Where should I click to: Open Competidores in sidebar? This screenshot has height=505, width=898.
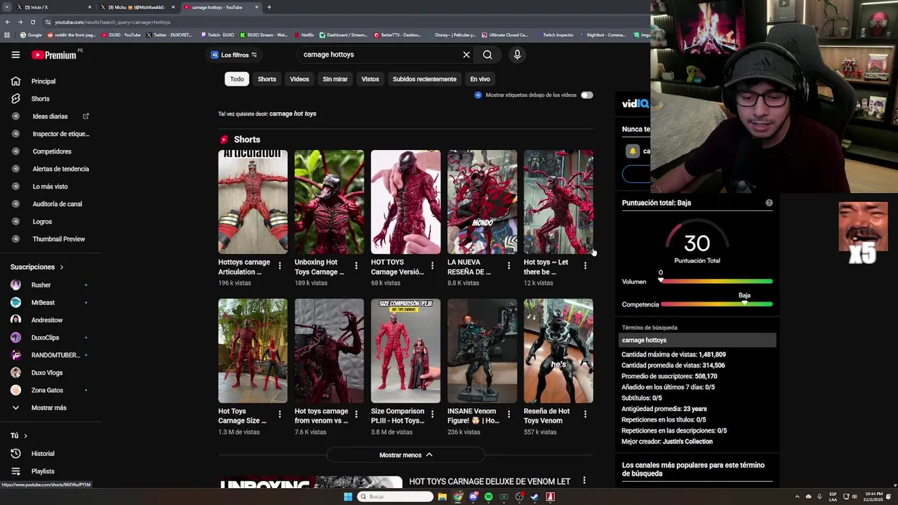tap(52, 151)
